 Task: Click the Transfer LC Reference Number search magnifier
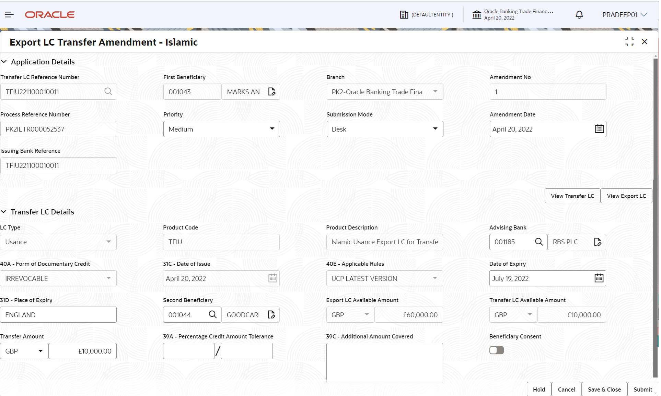(x=108, y=91)
